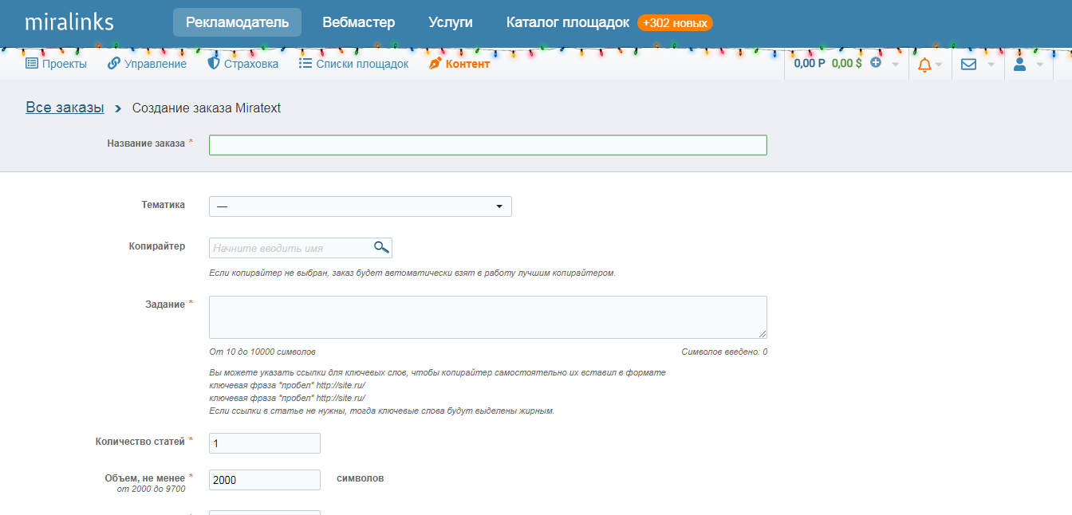Click the Создание заказа Miratext breadcrumb
Image resolution: width=1072 pixels, height=515 pixels.
207,108
